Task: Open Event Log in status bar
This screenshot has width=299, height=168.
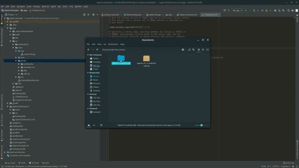Action: [x=289, y=163]
